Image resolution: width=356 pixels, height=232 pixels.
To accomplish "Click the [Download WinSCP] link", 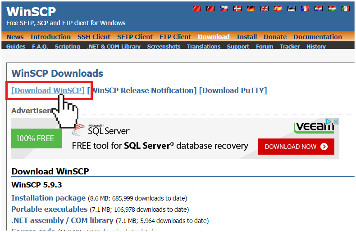I will click(x=48, y=90).
